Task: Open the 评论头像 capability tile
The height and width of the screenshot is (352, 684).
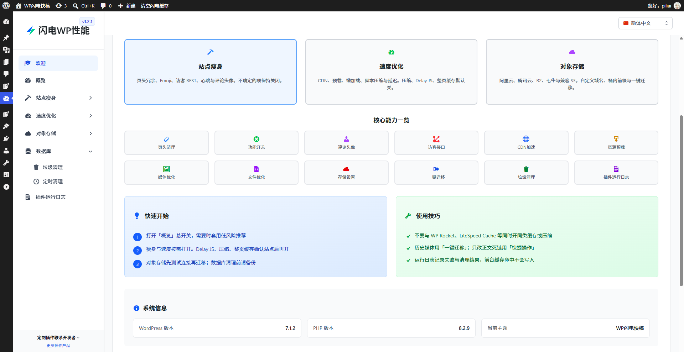Action: point(346,143)
